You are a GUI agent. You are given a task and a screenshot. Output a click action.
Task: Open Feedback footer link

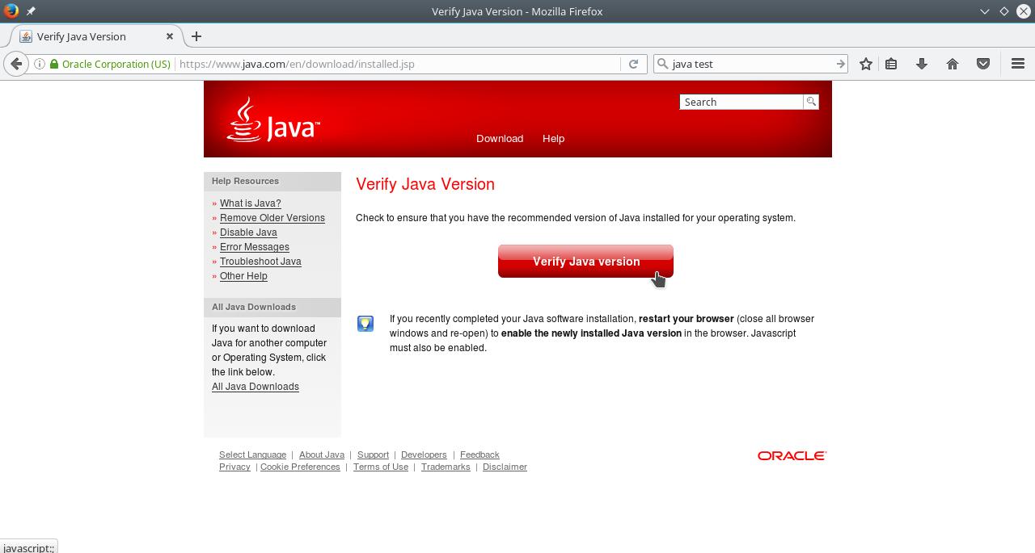479,455
